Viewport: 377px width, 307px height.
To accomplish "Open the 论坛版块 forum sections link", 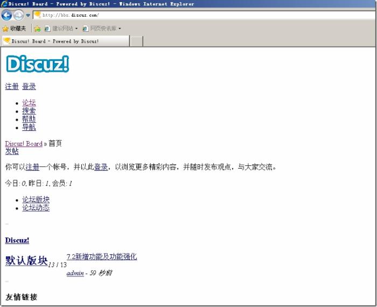I will tap(36, 199).
